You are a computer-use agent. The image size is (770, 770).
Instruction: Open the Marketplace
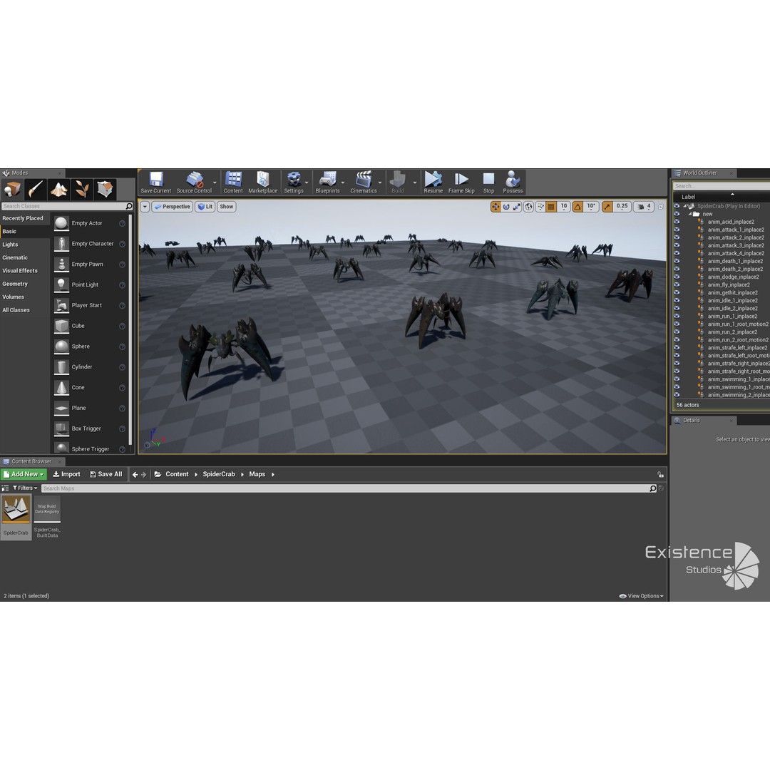pyautogui.click(x=262, y=183)
